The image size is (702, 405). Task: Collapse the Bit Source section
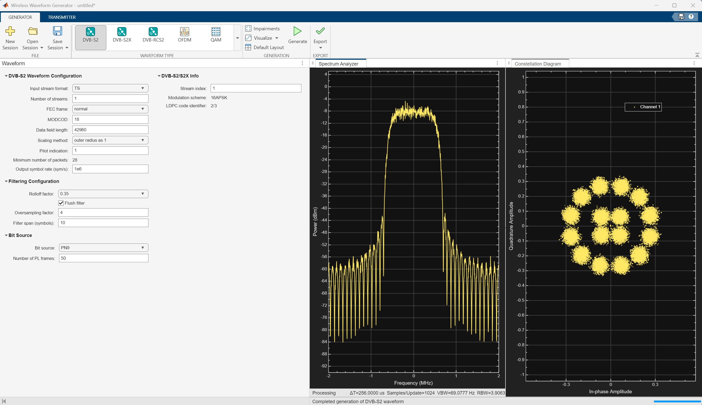click(x=6, y=235)
